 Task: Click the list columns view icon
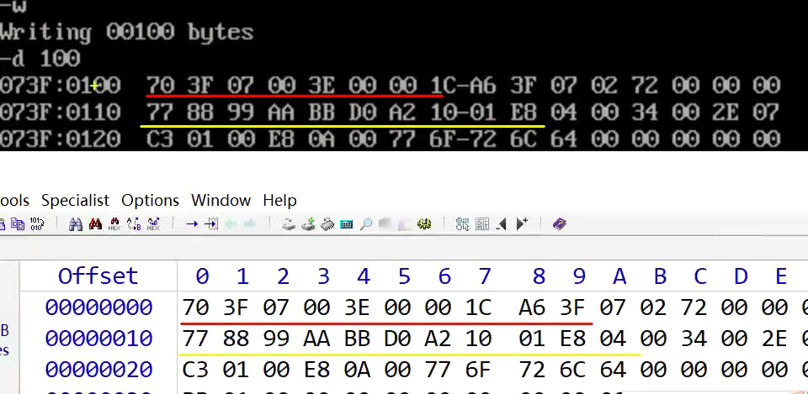pos(482,224)
